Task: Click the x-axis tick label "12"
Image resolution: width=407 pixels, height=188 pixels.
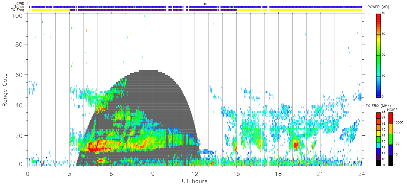Action: coord(195,174)
